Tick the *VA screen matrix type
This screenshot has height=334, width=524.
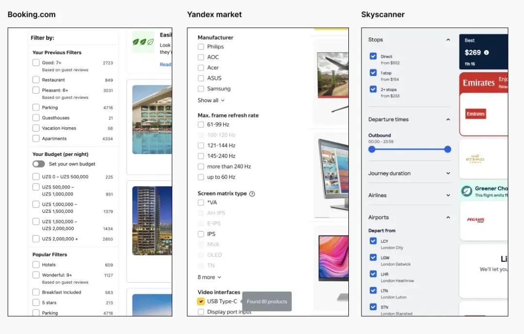[x=201, y=203]
